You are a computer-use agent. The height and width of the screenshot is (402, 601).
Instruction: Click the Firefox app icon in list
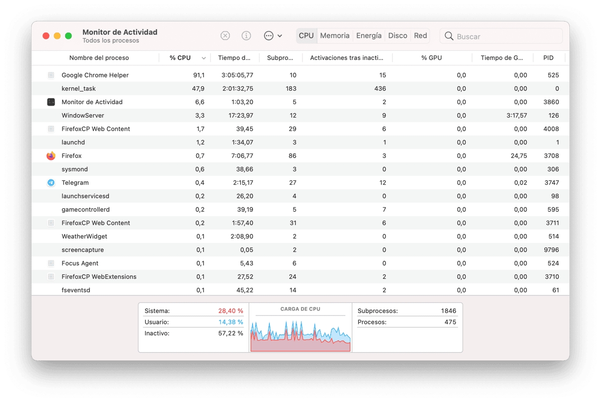click(x=51, y=156)
